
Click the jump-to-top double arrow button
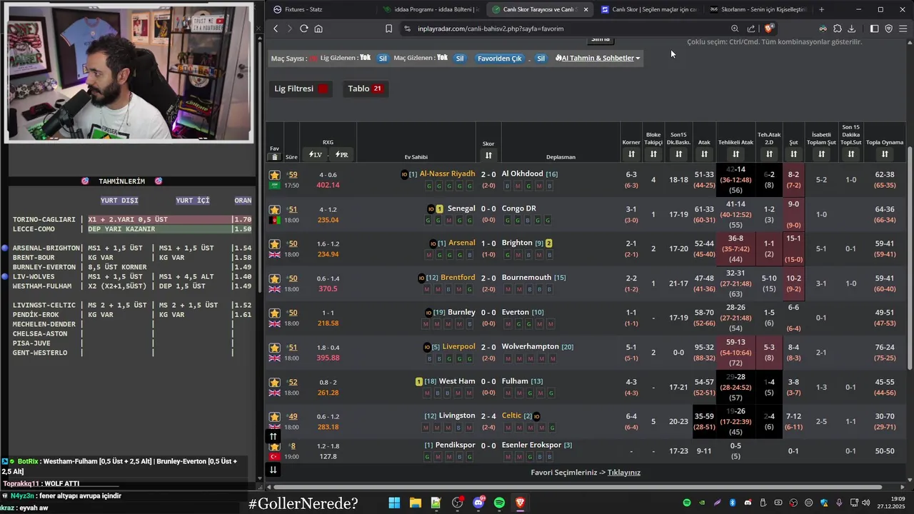point(273,436)
